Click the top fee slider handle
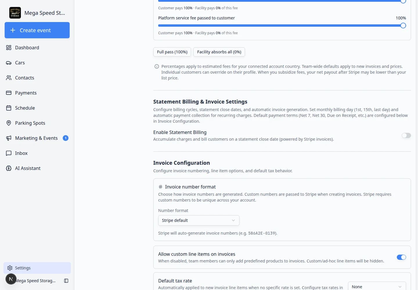 403,1
